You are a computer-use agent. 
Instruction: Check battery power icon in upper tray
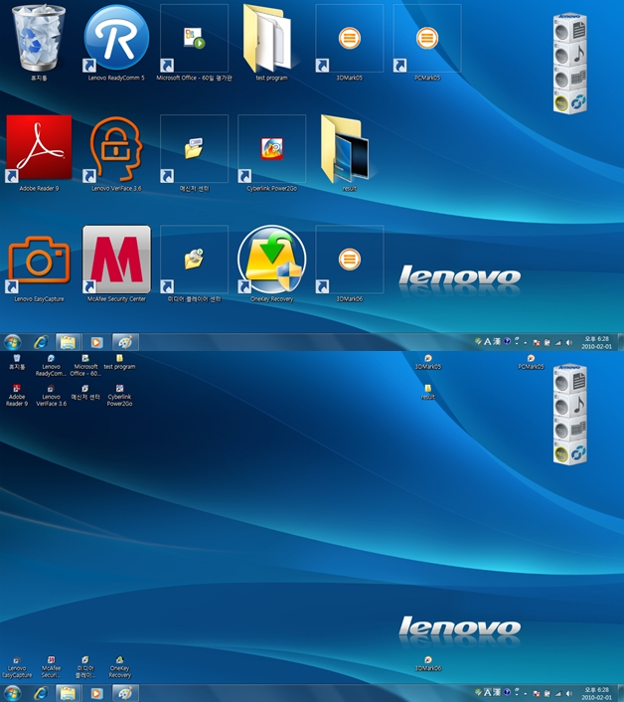click(x=546, y=343)
